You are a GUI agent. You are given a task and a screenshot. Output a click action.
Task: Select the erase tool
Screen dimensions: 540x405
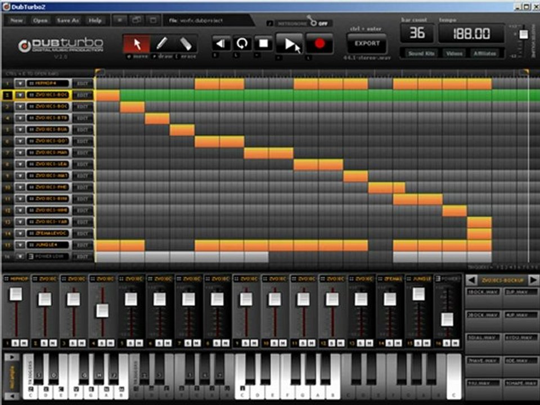185,44
